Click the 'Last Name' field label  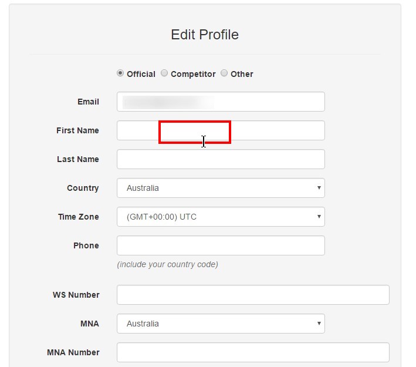pos(77,159)
